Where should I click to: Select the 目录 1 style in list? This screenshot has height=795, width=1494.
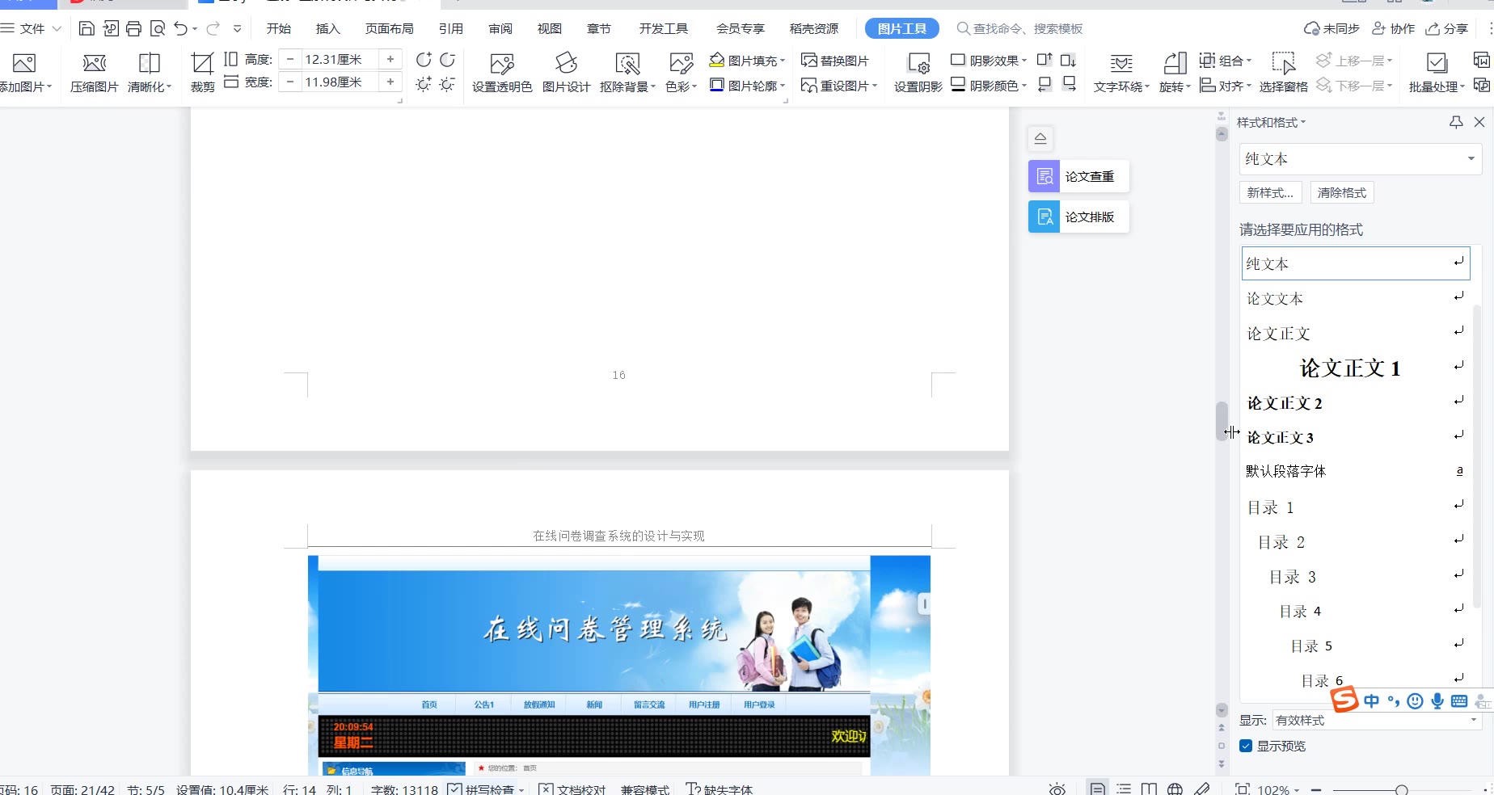[1355, 507]
